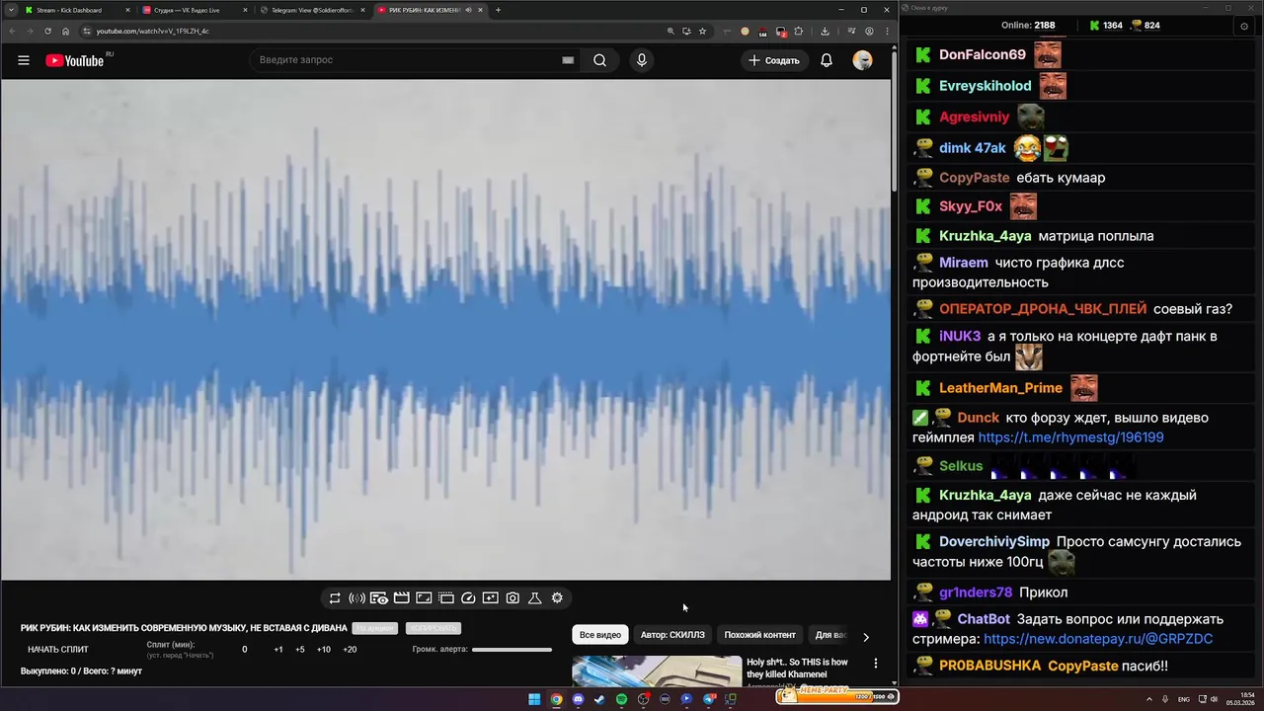Click the Создать create button
The height and width of the screenshot is (711, 1264).
click(775, 60)
